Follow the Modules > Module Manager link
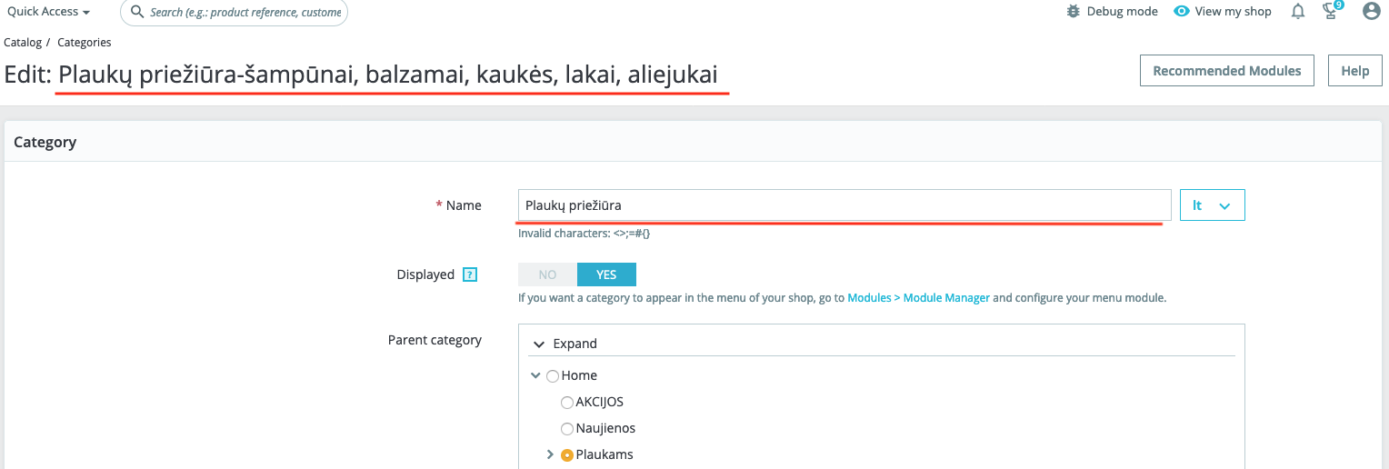The image size is (1389, 469). pos(918,297)
